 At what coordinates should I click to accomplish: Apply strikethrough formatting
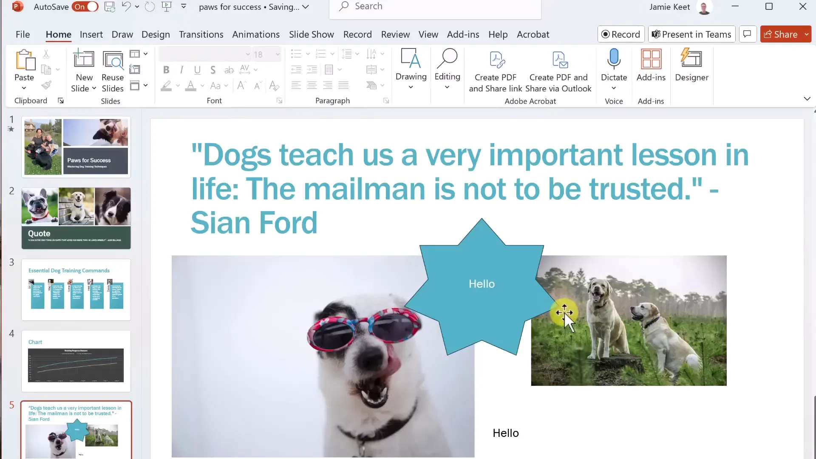pos(229,70)
